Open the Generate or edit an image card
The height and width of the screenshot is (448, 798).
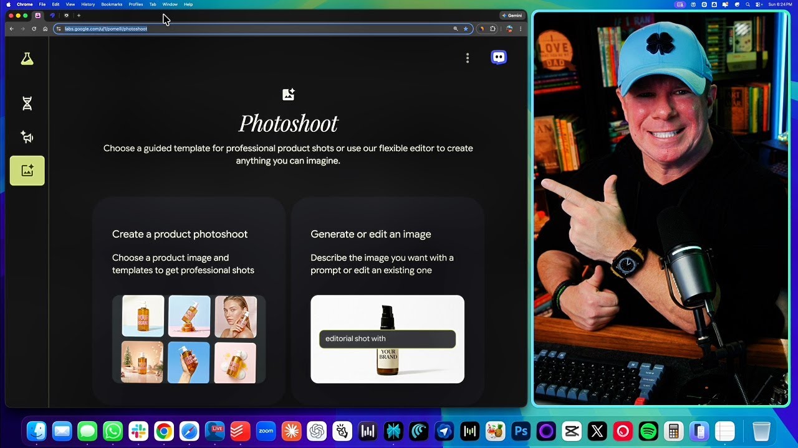coord(388,302)
